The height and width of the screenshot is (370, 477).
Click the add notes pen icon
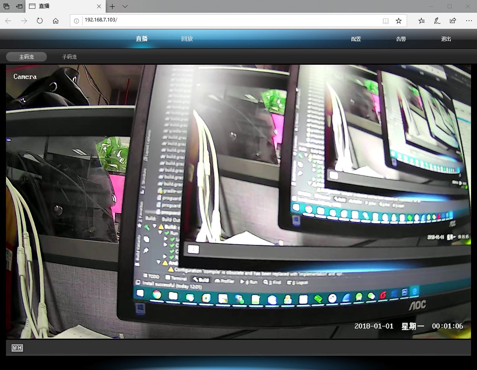click(x=437, y=21)
